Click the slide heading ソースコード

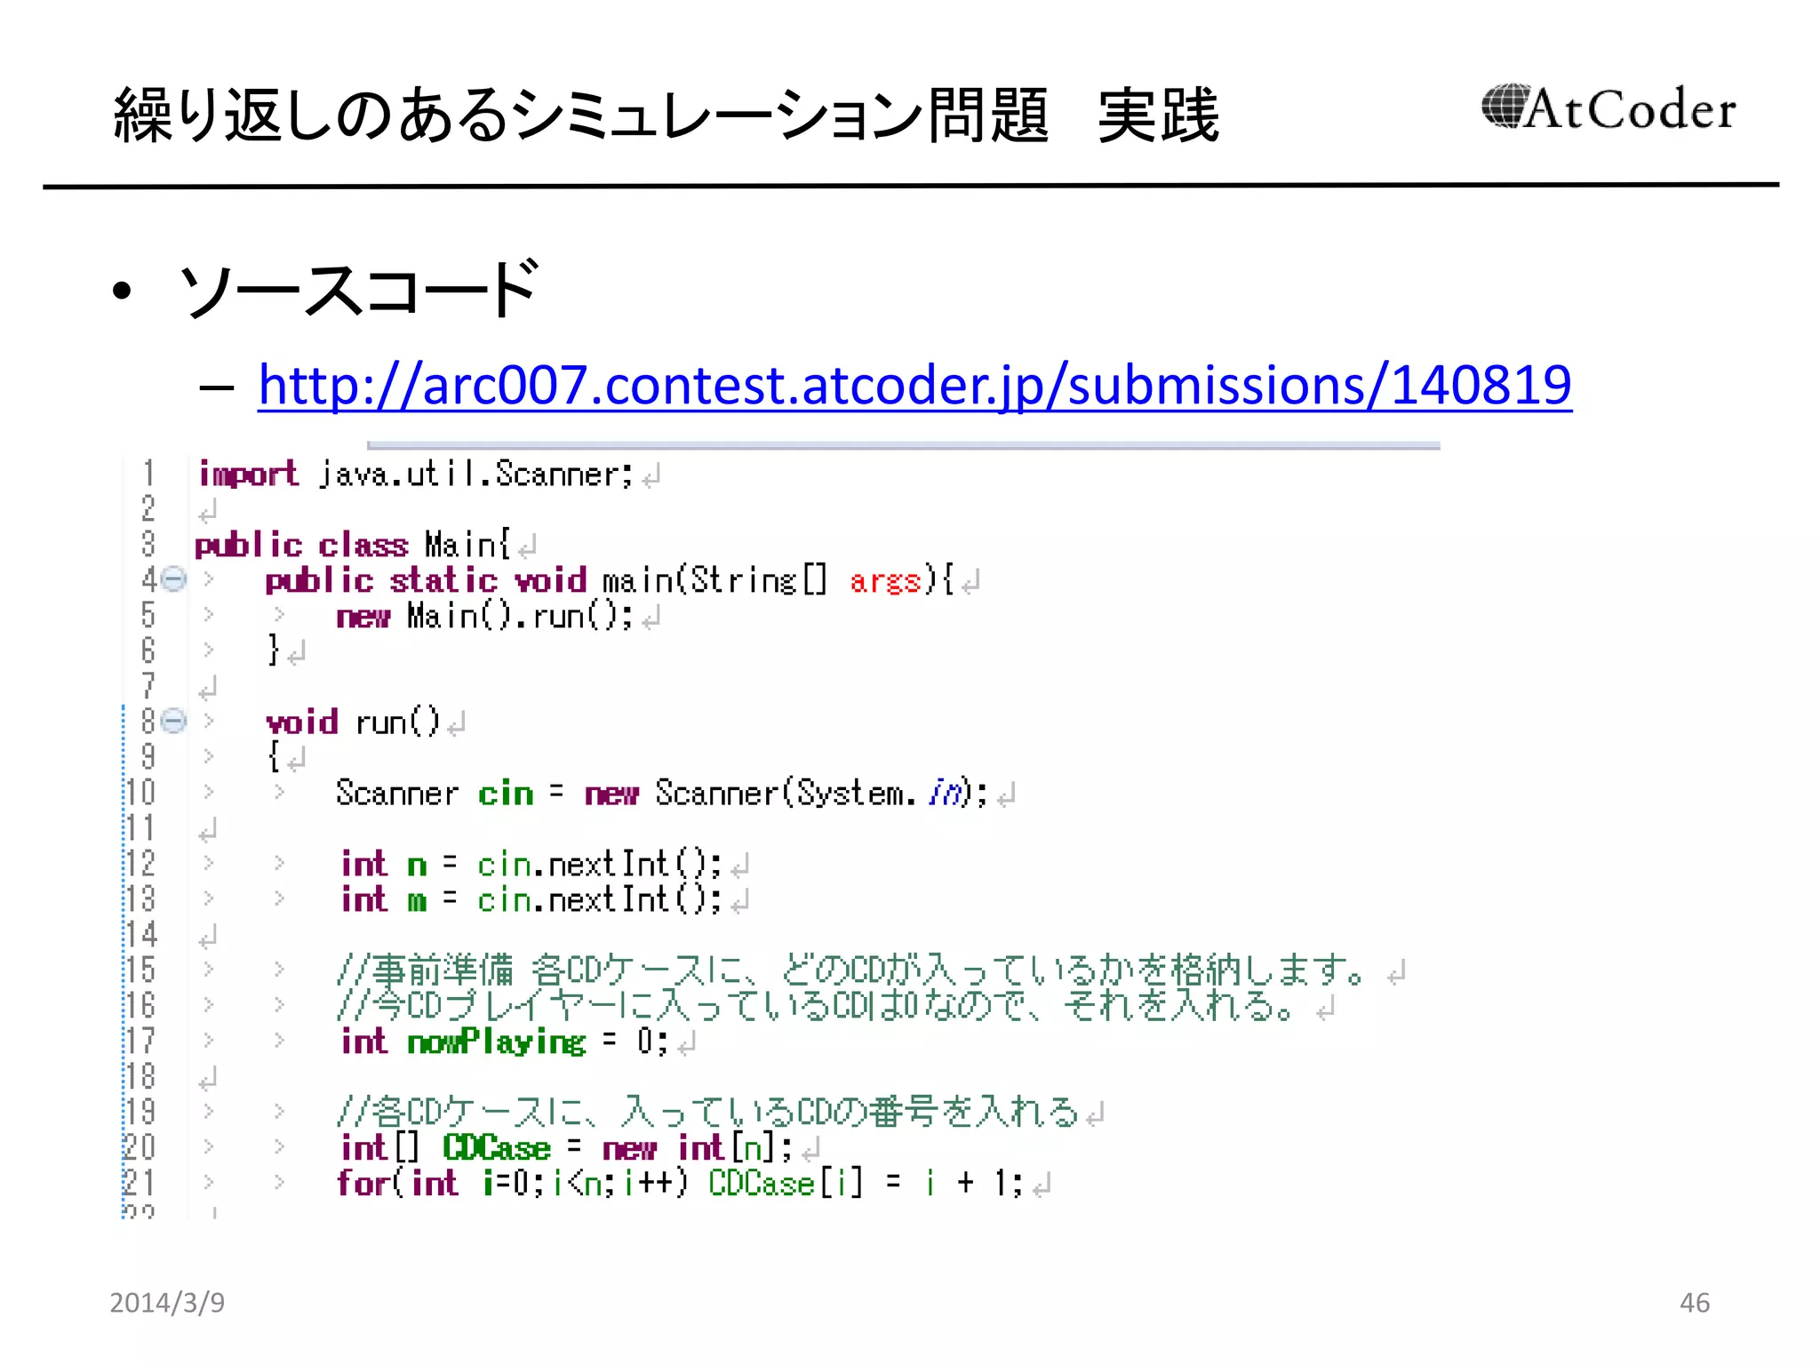[358, 290]
